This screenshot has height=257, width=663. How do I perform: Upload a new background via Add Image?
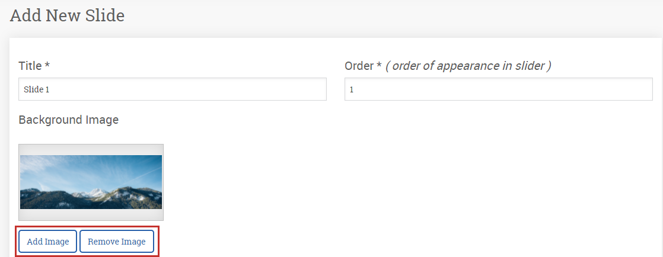pyautogui.click(x=48, y=242)
